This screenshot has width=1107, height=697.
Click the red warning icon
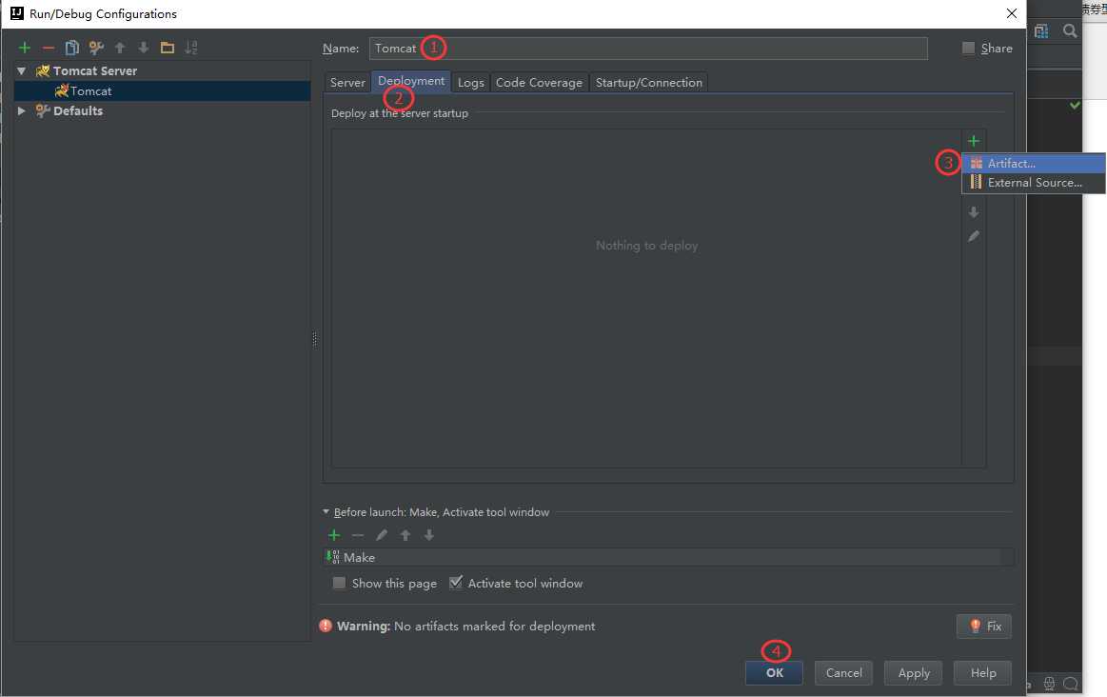click(x=326, y=626)
